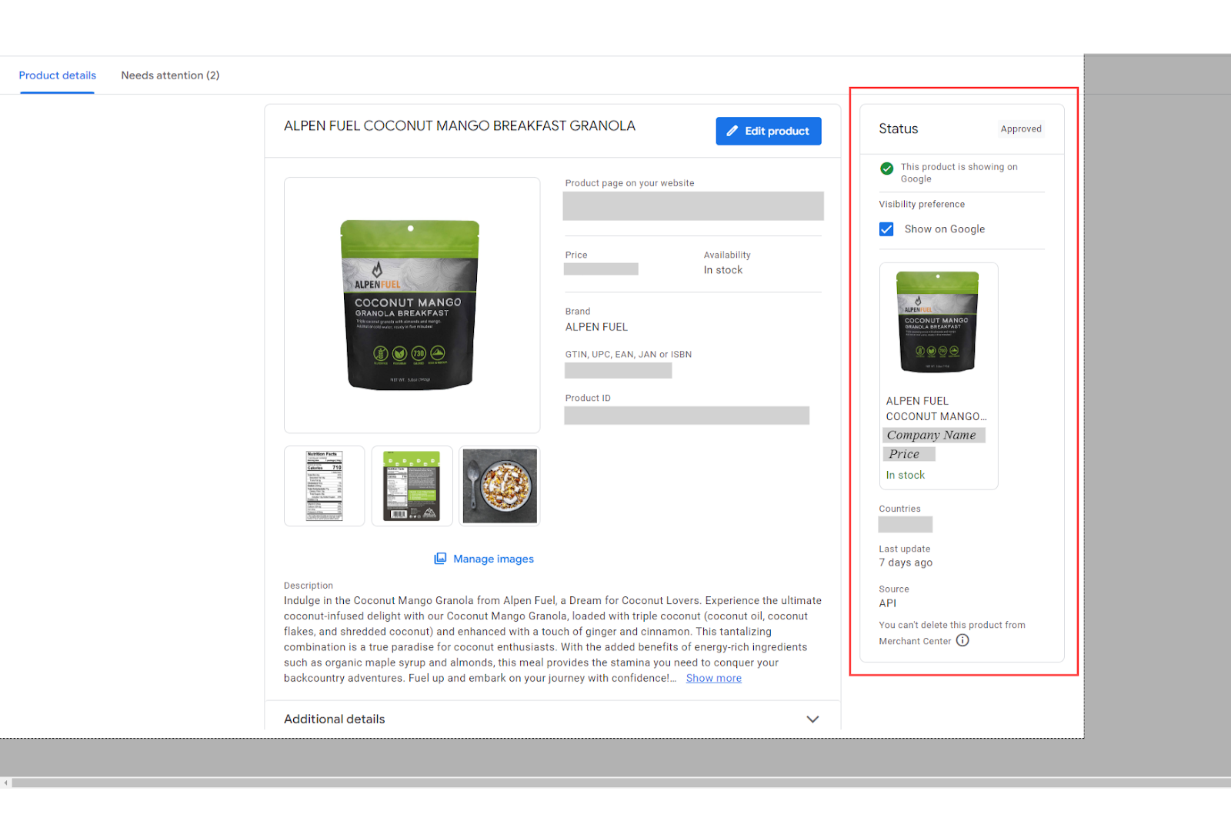Click the Manage images gallery icon
The image size is (1231, 831).
click(440, 559)
